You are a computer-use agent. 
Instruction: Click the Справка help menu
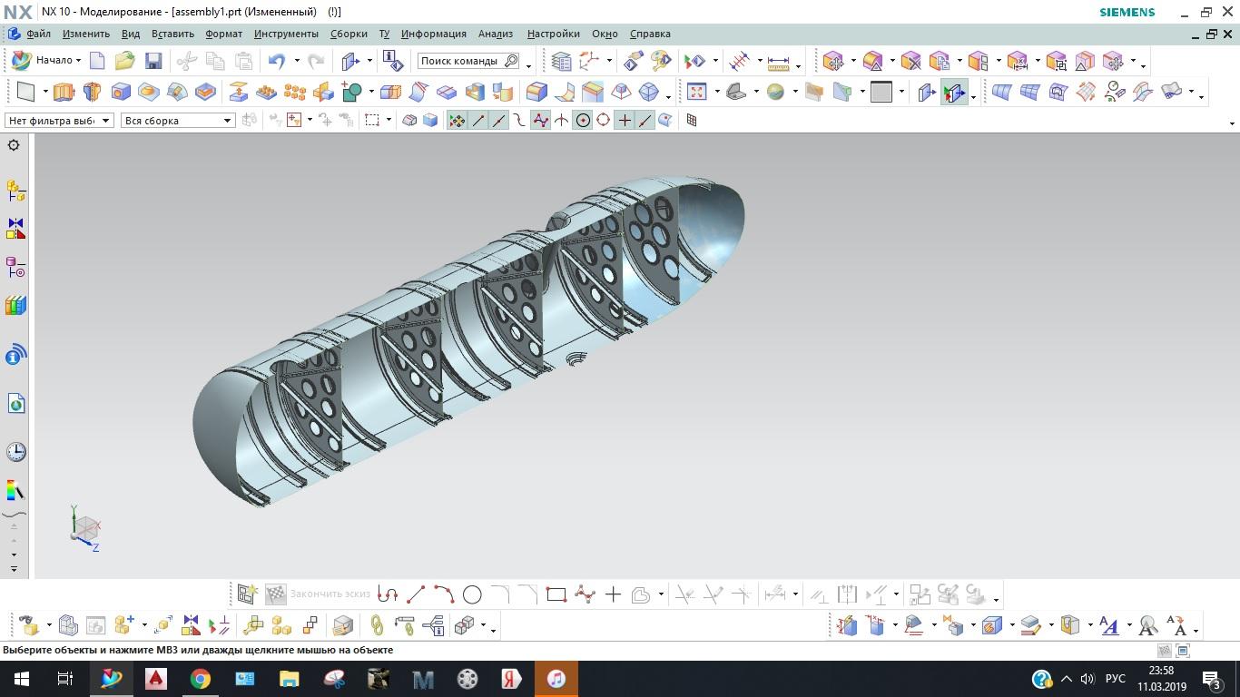pyautogui.click(x=650, y=34)
